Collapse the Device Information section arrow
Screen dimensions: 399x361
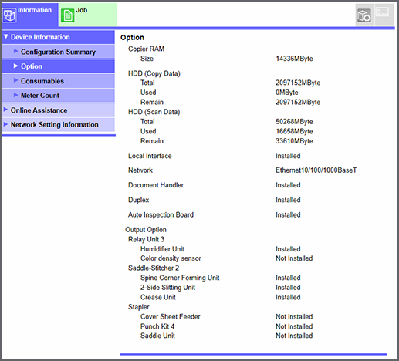[5, 36]
